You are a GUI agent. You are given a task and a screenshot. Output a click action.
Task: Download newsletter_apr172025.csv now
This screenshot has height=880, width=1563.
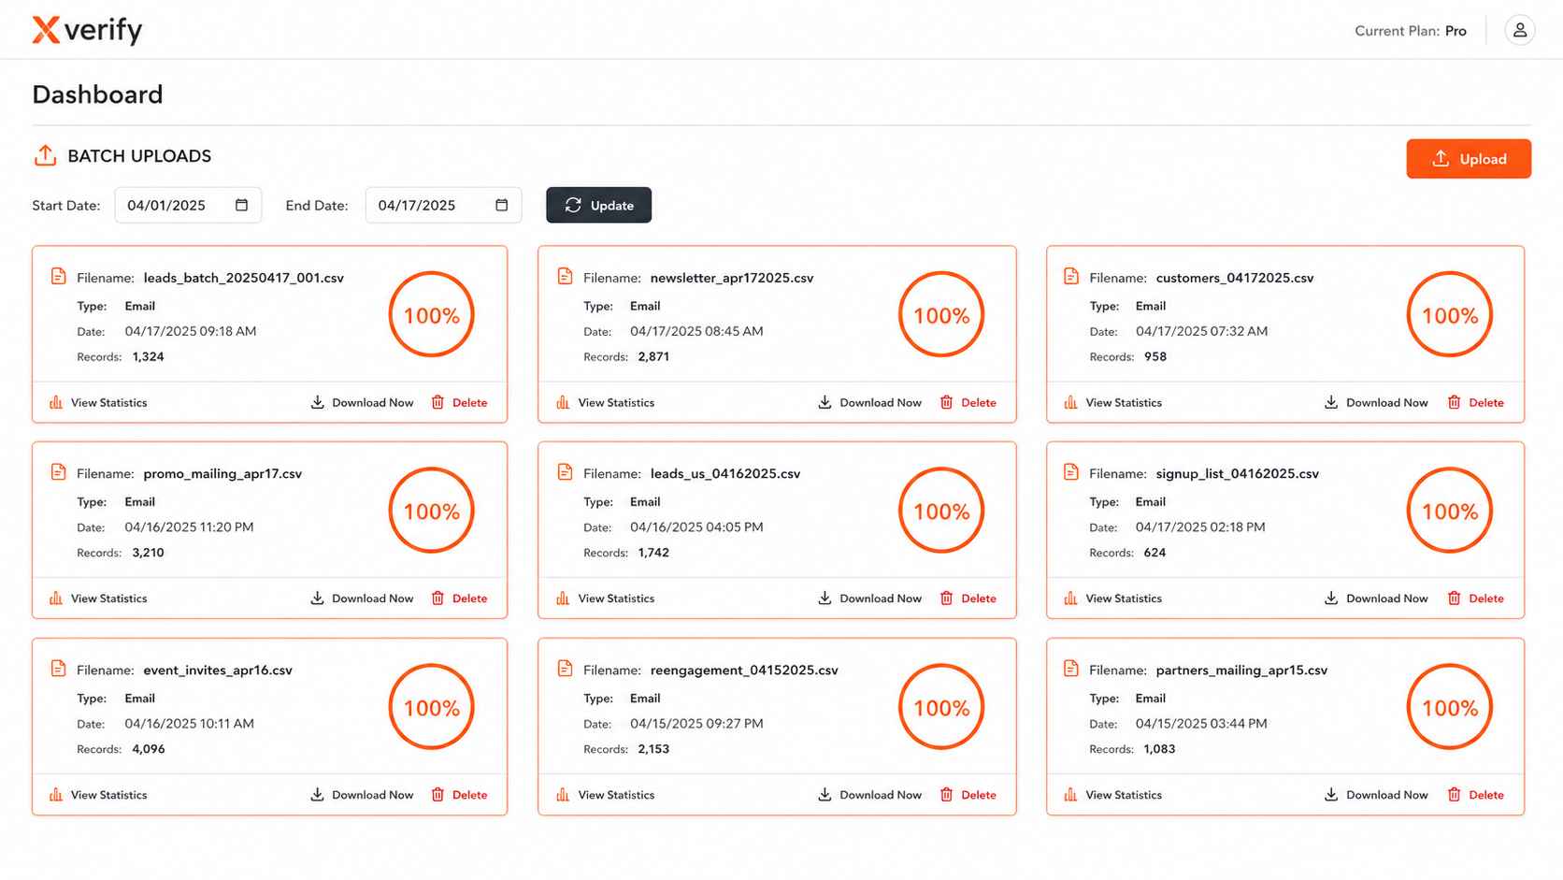pyautogui.click(x=869, y=403)
